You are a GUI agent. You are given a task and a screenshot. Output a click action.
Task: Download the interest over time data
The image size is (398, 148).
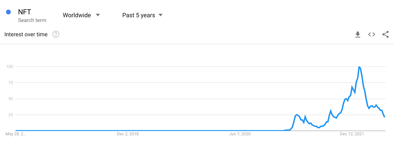(x=358, y=35)
